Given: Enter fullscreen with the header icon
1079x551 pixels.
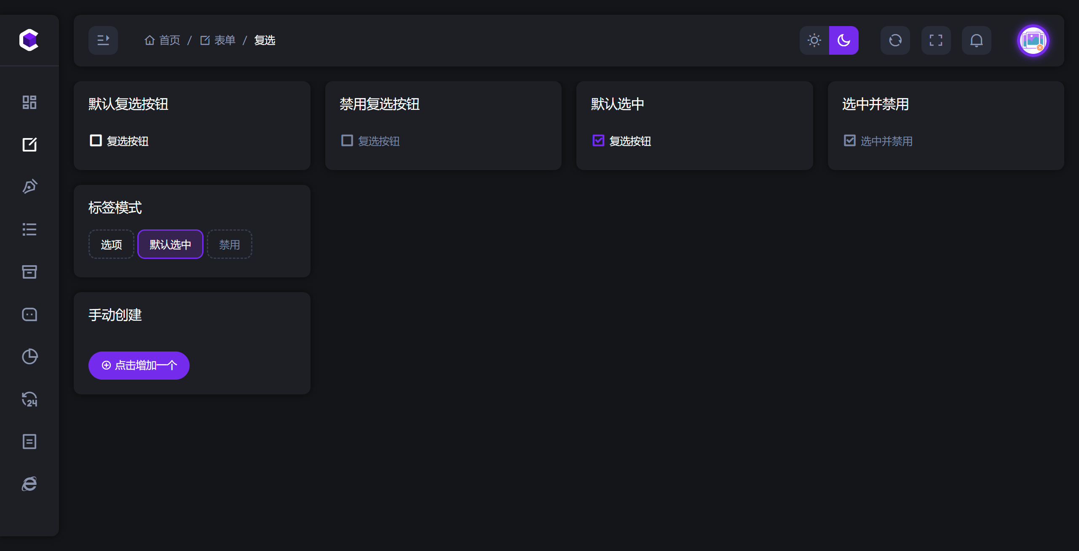Looking at the screenshot, I should coord(936,40).
